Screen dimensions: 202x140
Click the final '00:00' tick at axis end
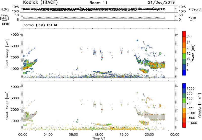[175, 135]
